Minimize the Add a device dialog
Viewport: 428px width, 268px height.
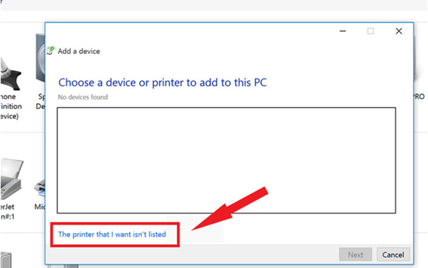(343, 31)
